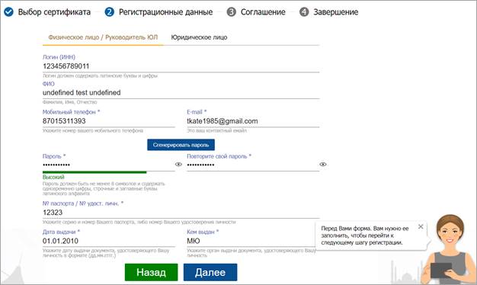Viewport: 477px width, 285px height.
Task: Click the green Назад button
Action: tap(151, 272)
